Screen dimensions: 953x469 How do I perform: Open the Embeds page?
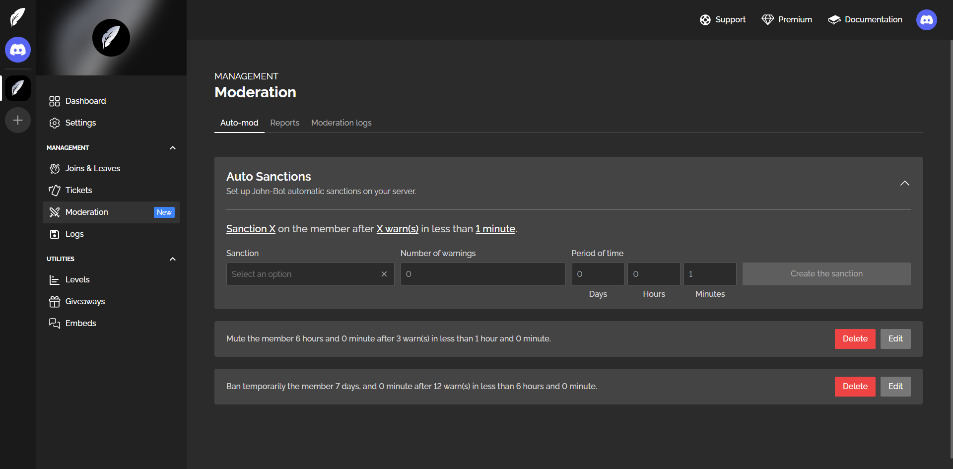pyautogui.click(x=80, y=323)
